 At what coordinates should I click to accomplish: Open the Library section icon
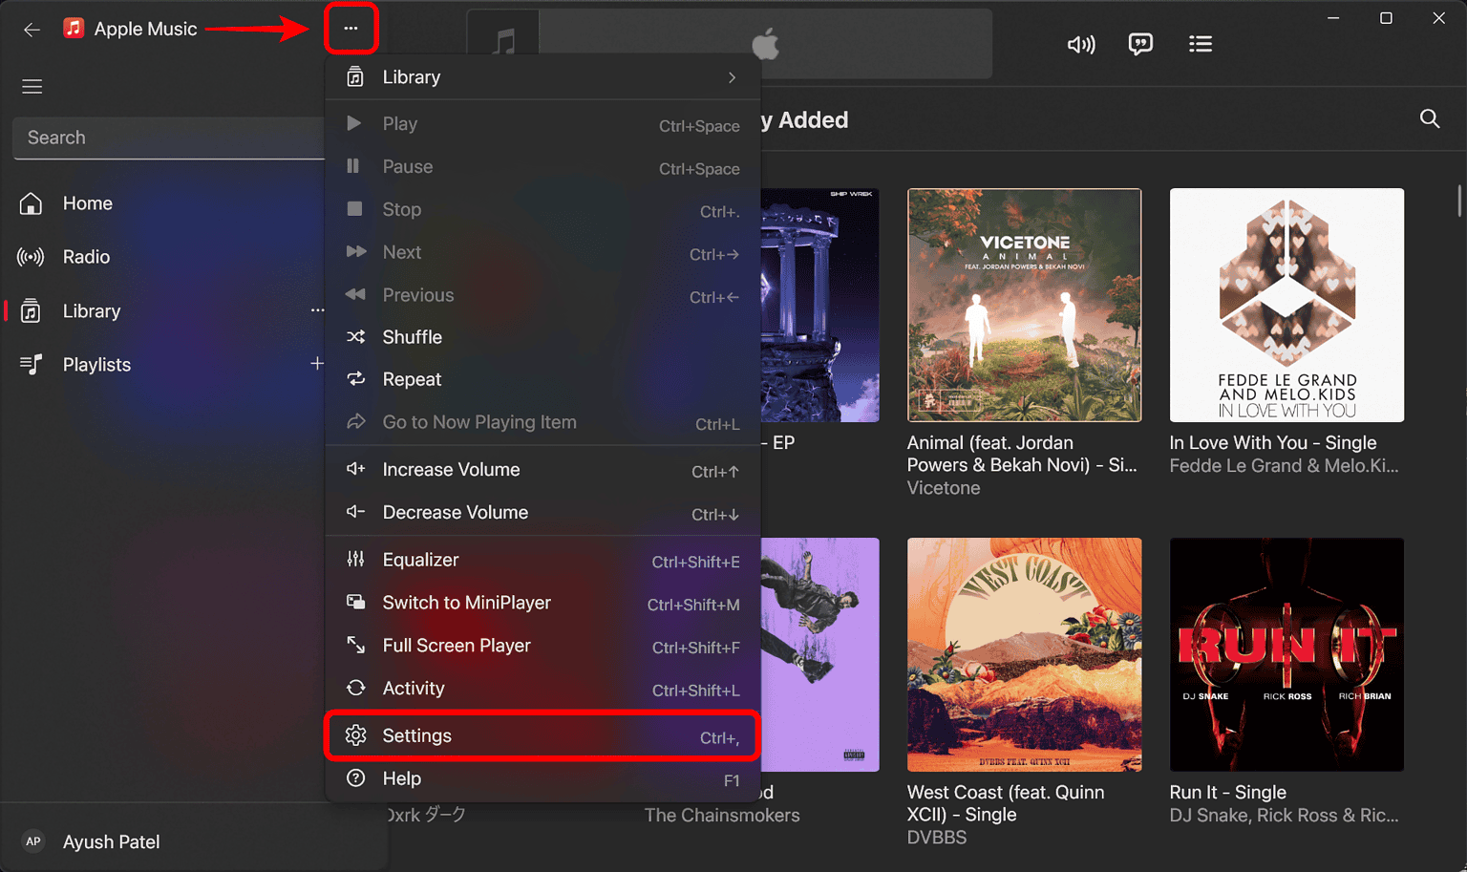32,310
